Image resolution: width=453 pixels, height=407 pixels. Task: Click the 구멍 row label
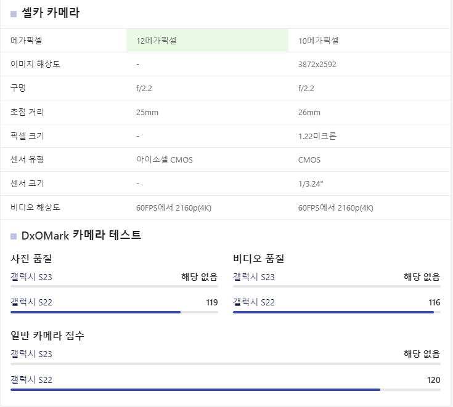pyautogui.click(x=18, y=88)
